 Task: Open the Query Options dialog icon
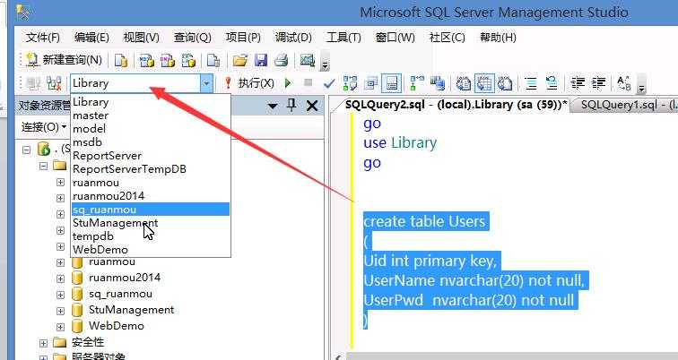[x=370, y=83]
